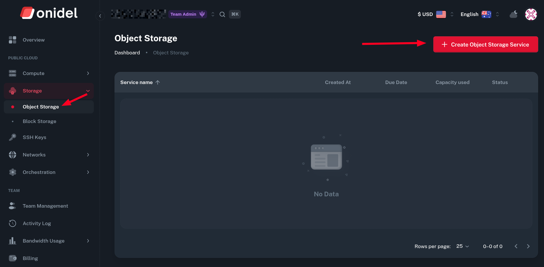The height and width of the screenshot is (267, 544).
Task: Click Create Object Storage Service button
Action: (x=485, y=44)
